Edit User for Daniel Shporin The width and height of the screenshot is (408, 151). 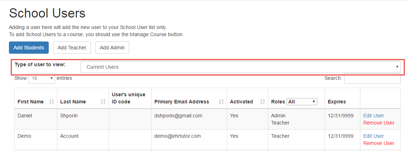point(373,116)
